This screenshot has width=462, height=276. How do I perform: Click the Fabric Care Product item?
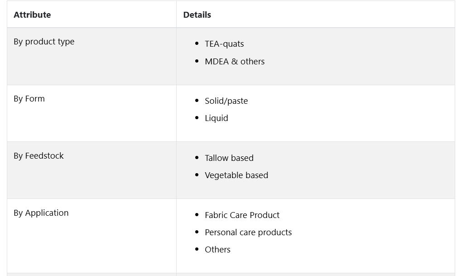tap(242, 215)
